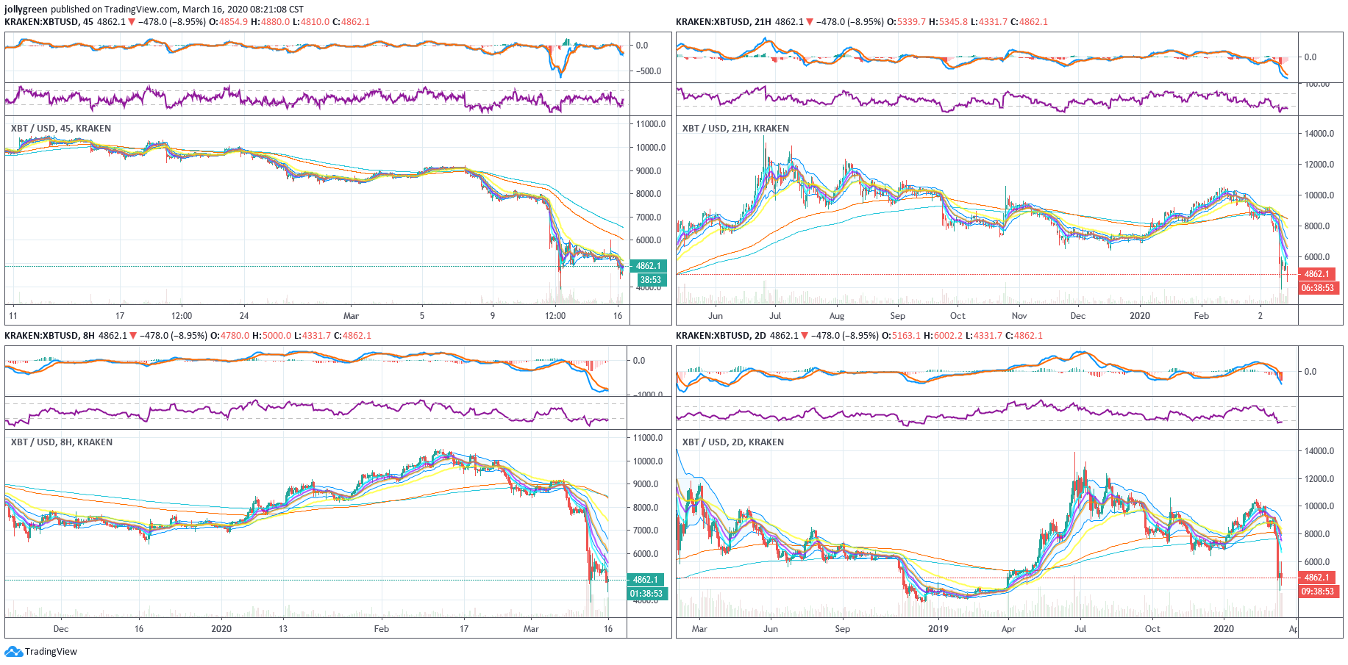Click the red 4862.1 price tag on 2D chart
The image size is (1348, 665).
(1317, 578)
